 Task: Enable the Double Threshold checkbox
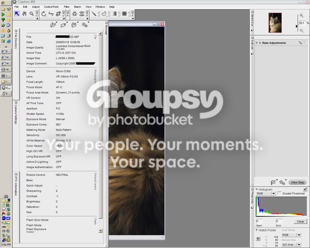point(279,193)
